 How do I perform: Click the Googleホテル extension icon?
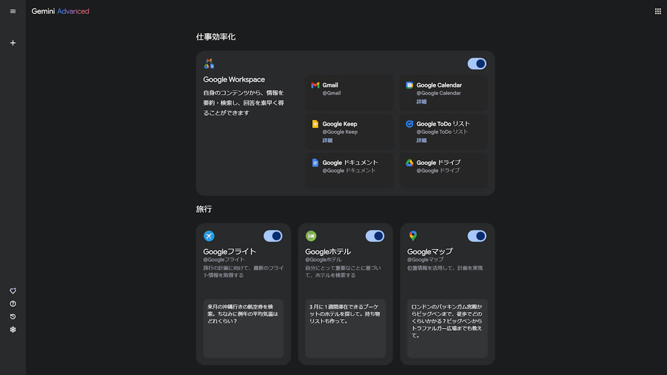(311, 236)
